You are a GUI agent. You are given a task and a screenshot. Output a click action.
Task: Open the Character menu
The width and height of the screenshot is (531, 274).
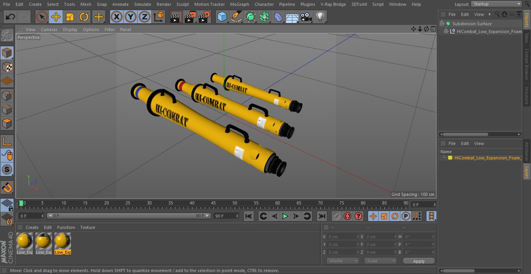tap(264, 4)
